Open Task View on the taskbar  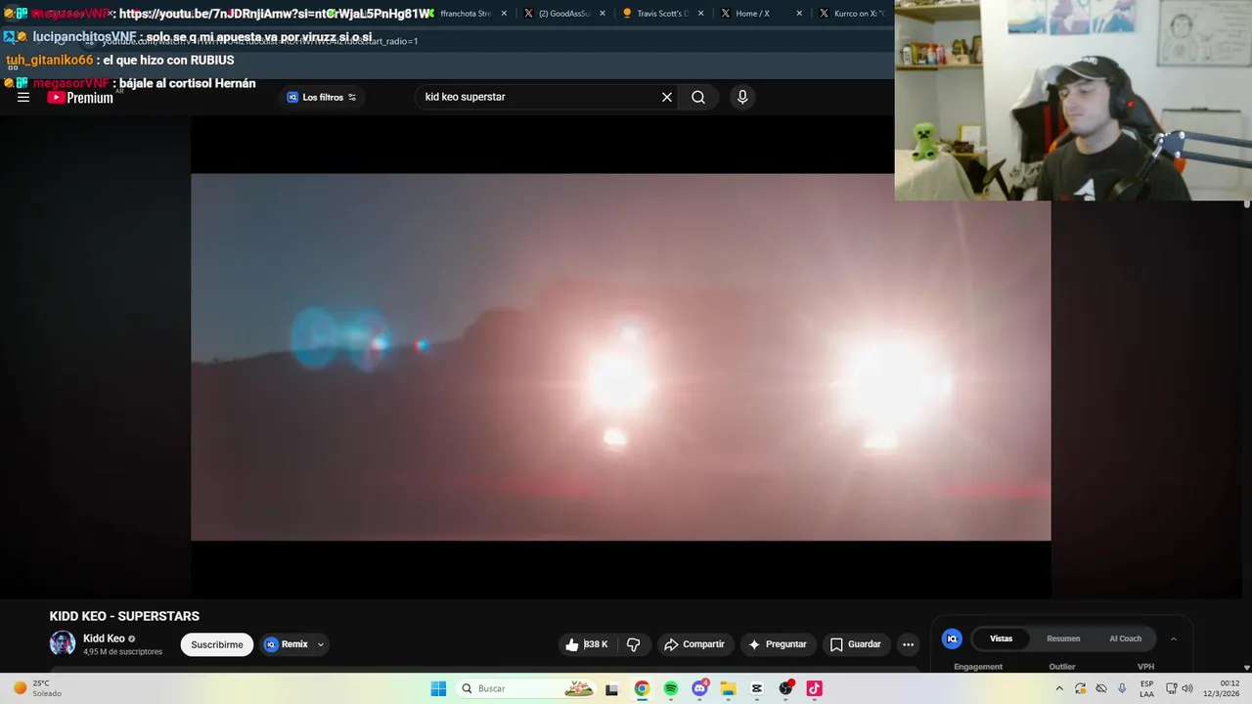612,688
